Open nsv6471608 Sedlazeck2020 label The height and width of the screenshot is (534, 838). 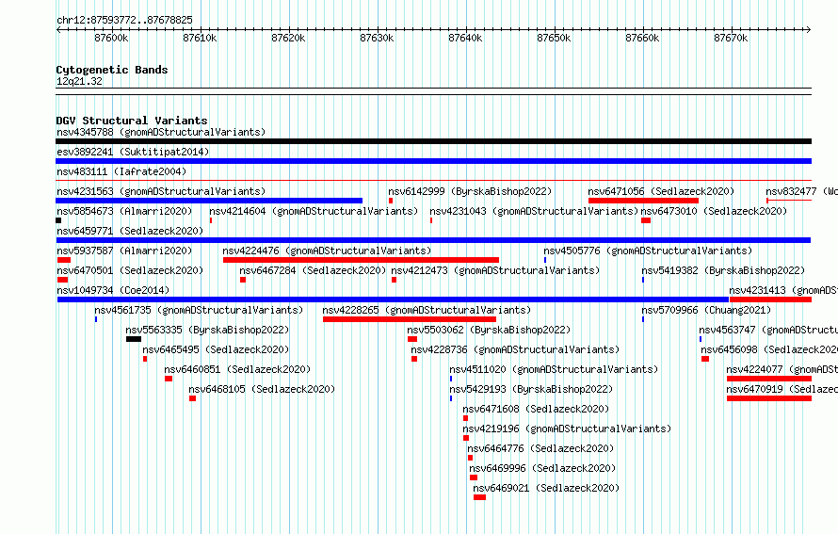(x=536, y=409)
